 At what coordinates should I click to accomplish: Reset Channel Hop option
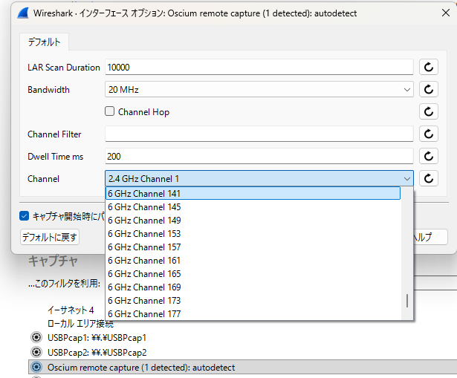coord(429,112)
